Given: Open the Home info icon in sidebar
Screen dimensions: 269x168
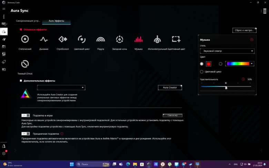Looking at the screenshot, I should click(x=4, y=17).
